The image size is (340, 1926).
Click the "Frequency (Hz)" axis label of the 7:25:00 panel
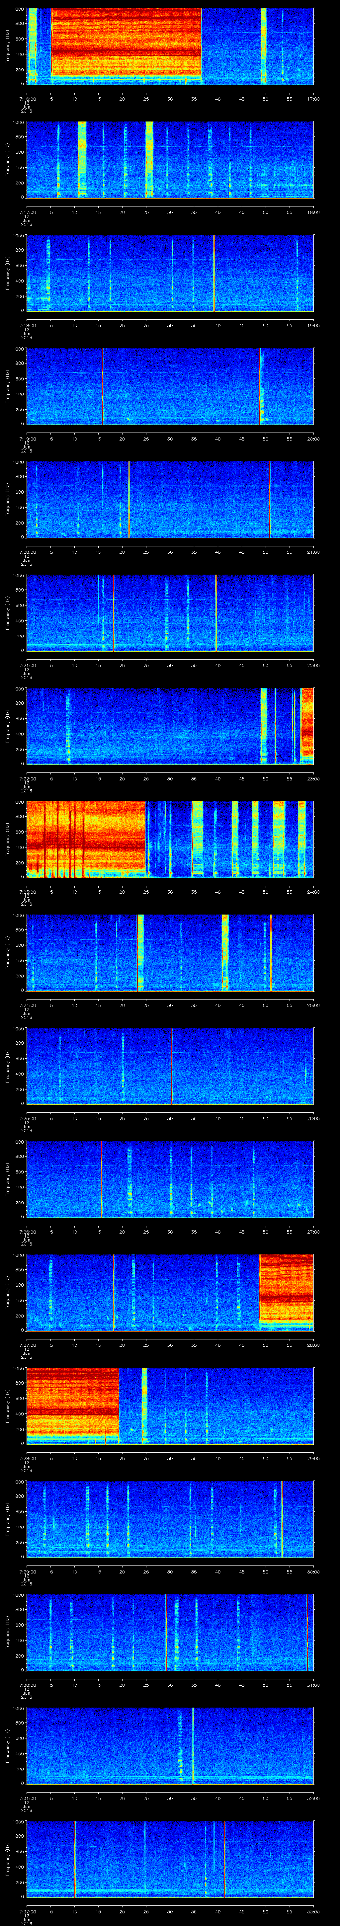[x=8, y=1066]
